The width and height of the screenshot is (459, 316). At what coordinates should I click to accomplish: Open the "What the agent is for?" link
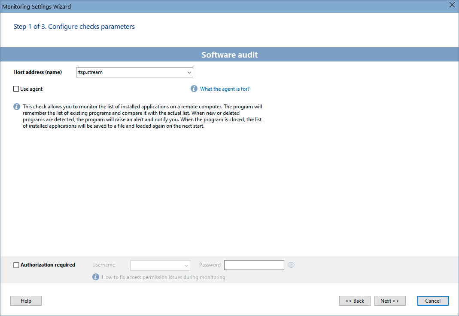click(225, 89)
